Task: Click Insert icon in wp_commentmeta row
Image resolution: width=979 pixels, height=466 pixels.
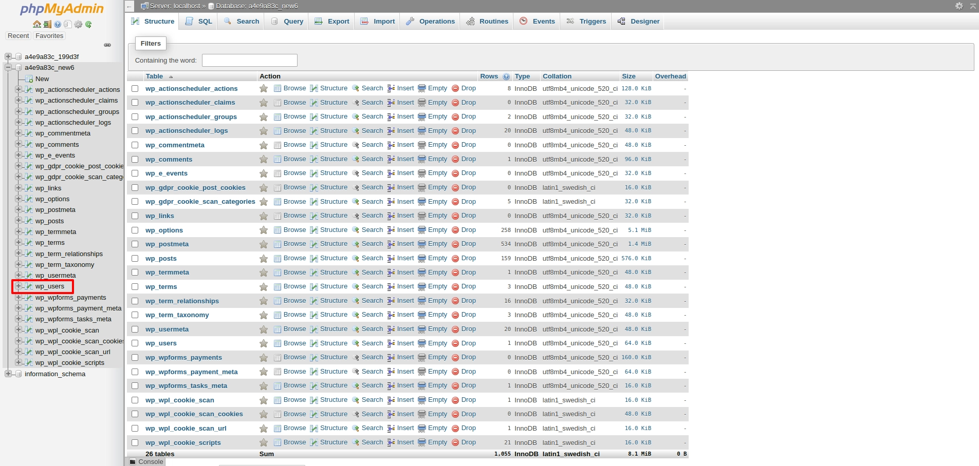Action: point(391,145)
